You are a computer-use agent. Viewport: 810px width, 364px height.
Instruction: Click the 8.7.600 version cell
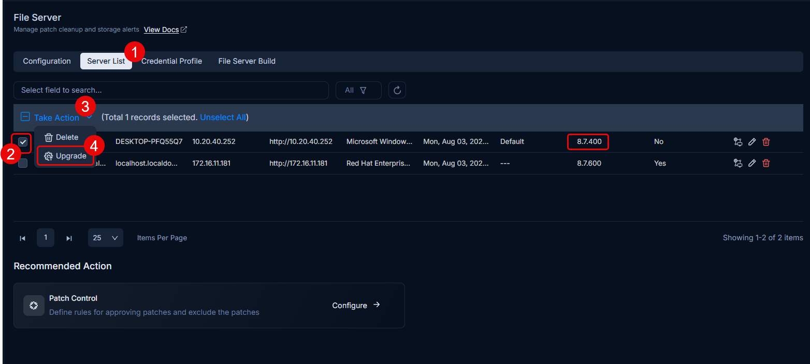(589, 163)
